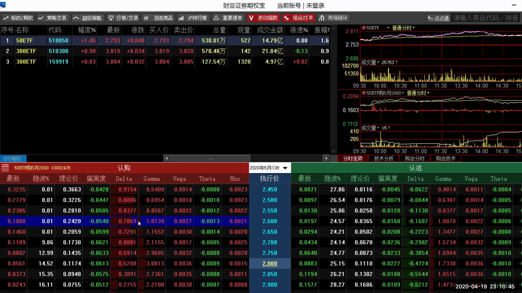This screenshot has height=293, width=522.
Task: Click put implied volatility 27.86
Action: tap(337, 189)
